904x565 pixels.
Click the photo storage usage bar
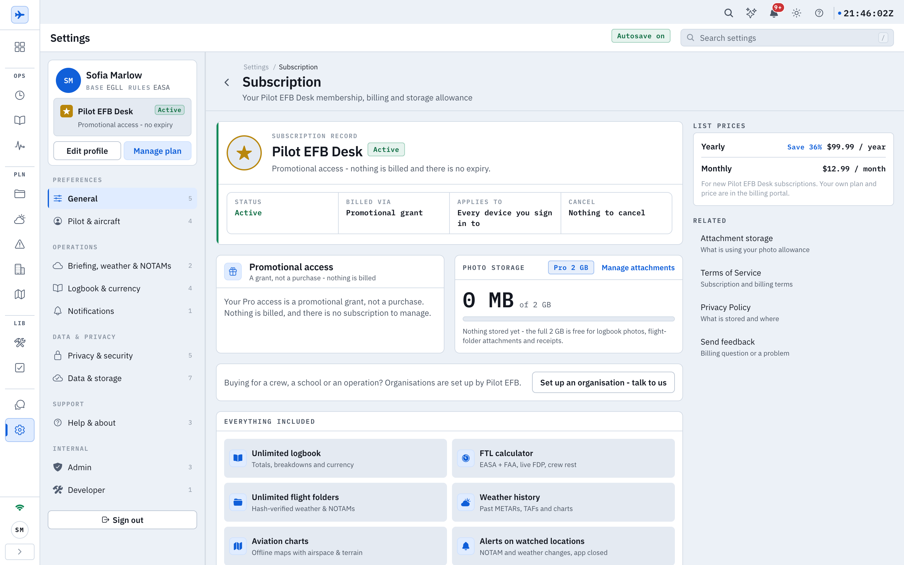(568, 319)
